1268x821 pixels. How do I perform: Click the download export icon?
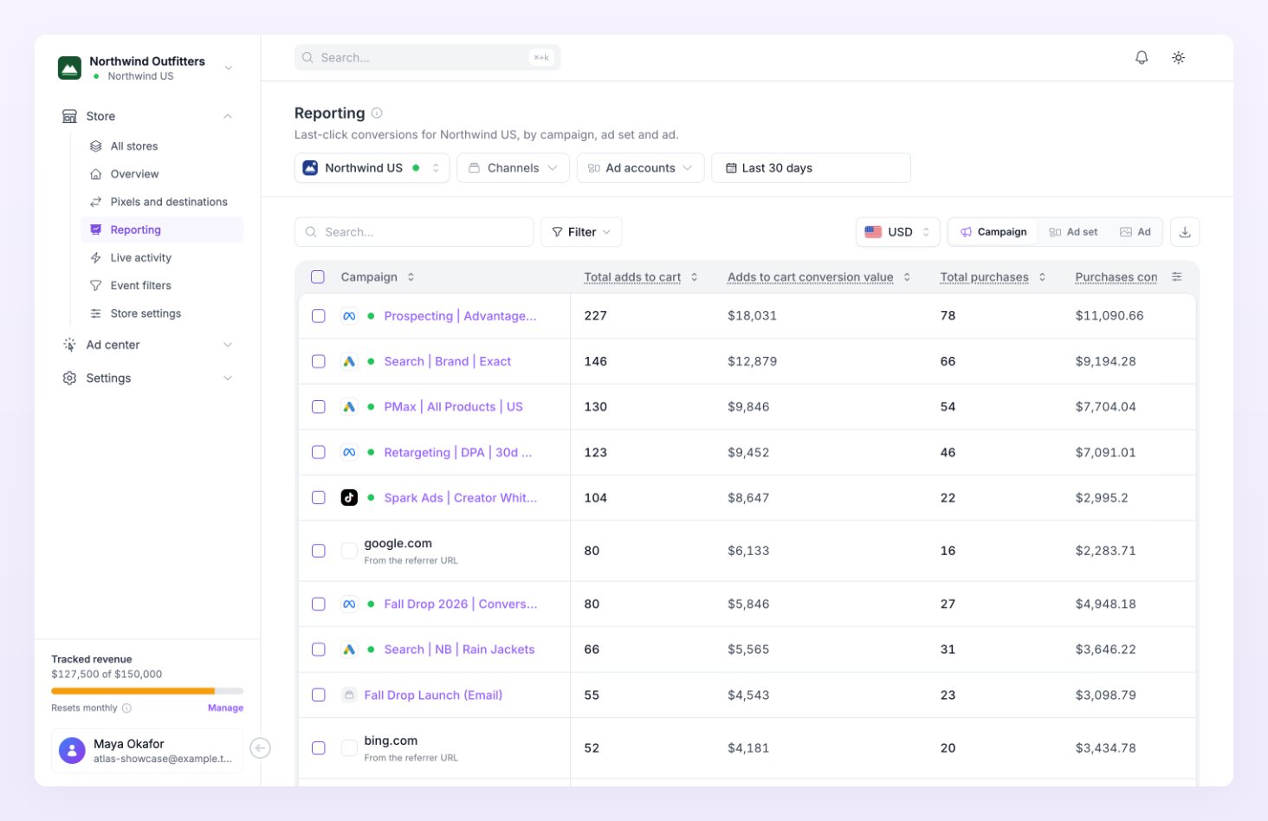click(1185, 232)
